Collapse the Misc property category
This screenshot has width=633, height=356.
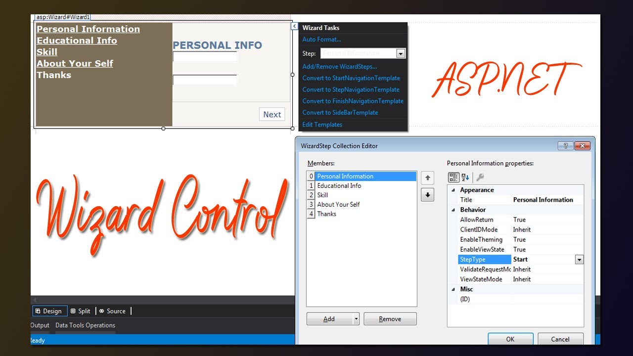point(454,289)
